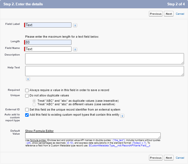The width and height of the screenshot is (188, 164).
Task: Click the info icon beside Field Label
Action: (75, 25)
